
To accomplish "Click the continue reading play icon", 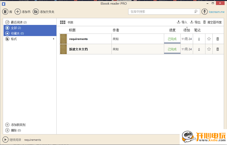I will tap(5, 140).
